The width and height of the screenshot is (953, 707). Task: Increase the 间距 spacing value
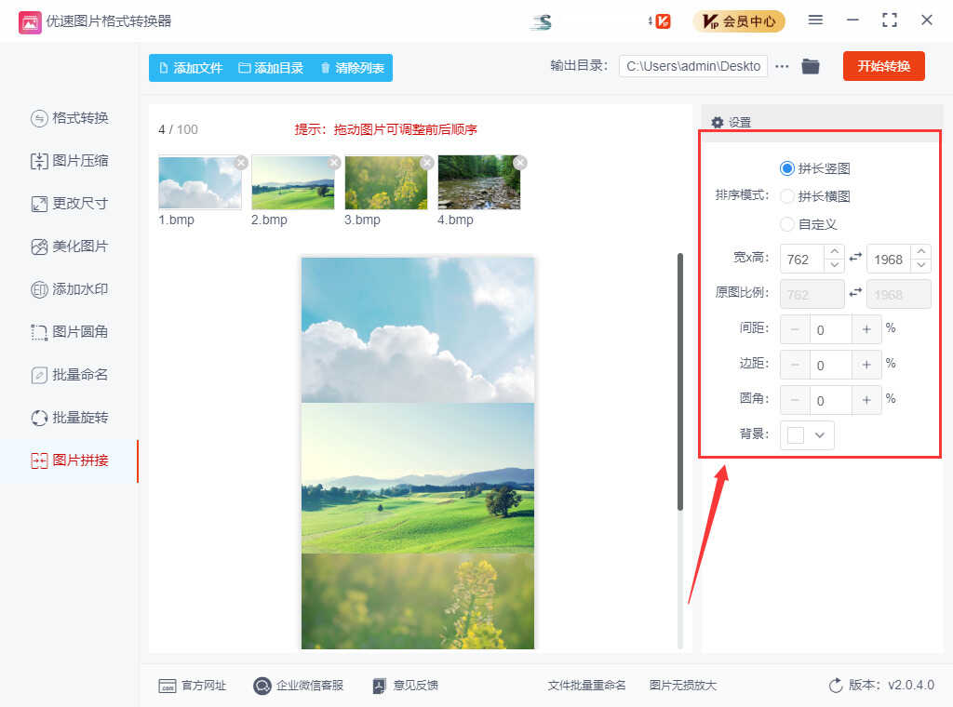[866, 329]
